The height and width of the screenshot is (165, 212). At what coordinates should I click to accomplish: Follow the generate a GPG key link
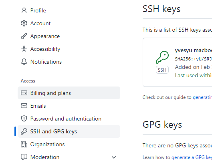click(192, 157)
